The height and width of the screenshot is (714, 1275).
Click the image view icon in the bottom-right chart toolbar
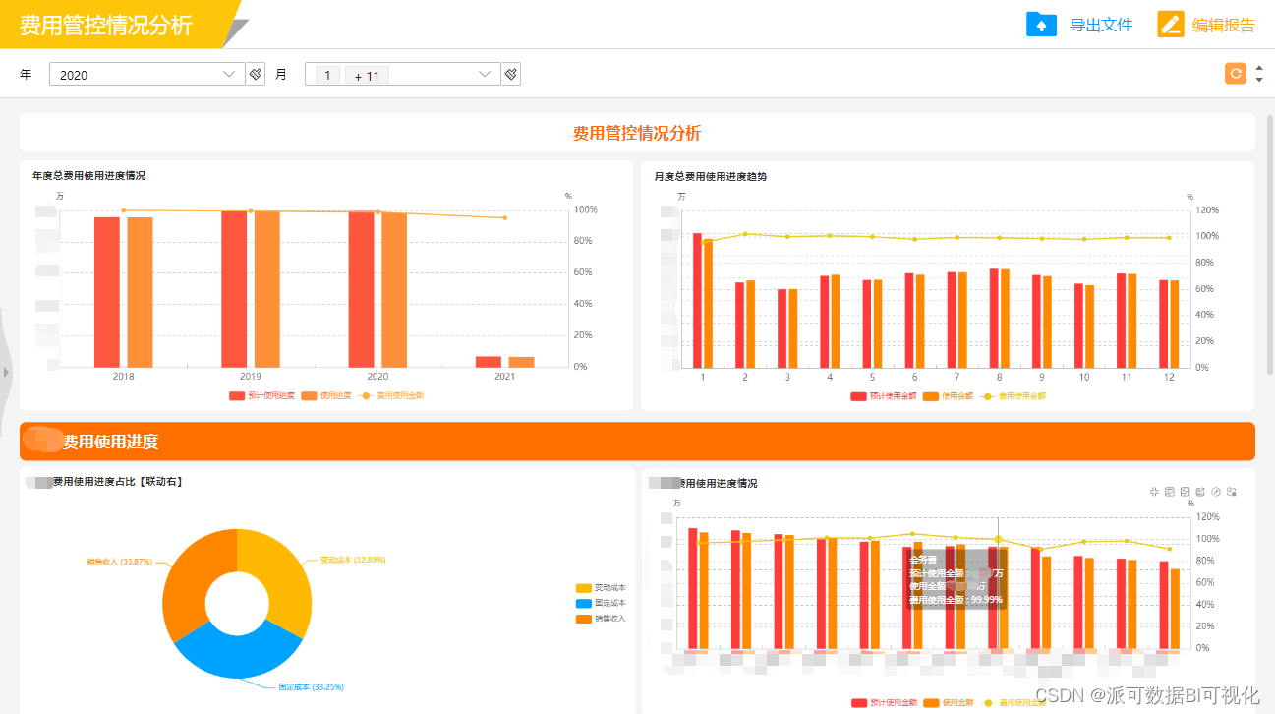[1186, 492]
